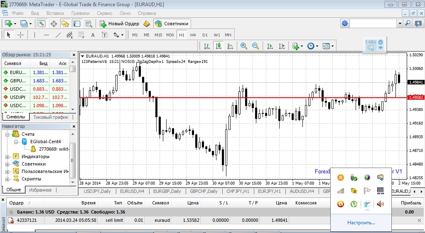This screenshot has height=233, width=425.
Task: Open the Вид menu
Action: tap(35, 13)
